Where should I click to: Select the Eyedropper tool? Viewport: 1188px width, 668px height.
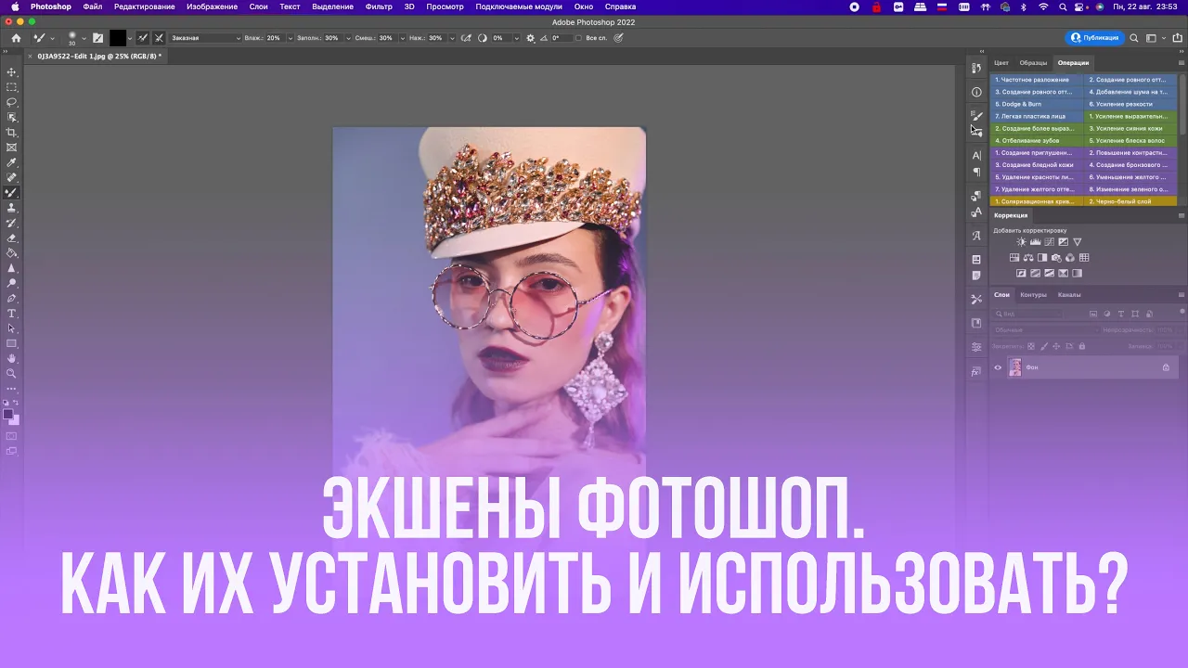pos(12,162)
